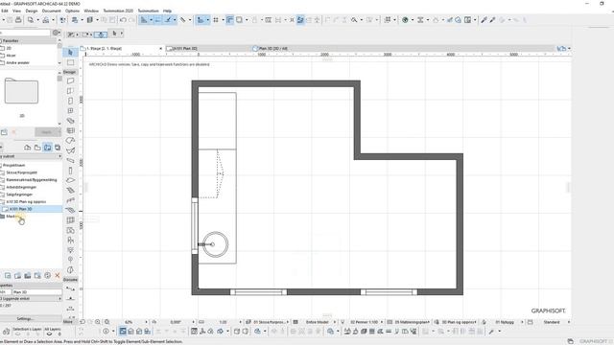Toggle Layout Book map button
This screenshot has height=345, width=614.
click(x=47, y=148)
